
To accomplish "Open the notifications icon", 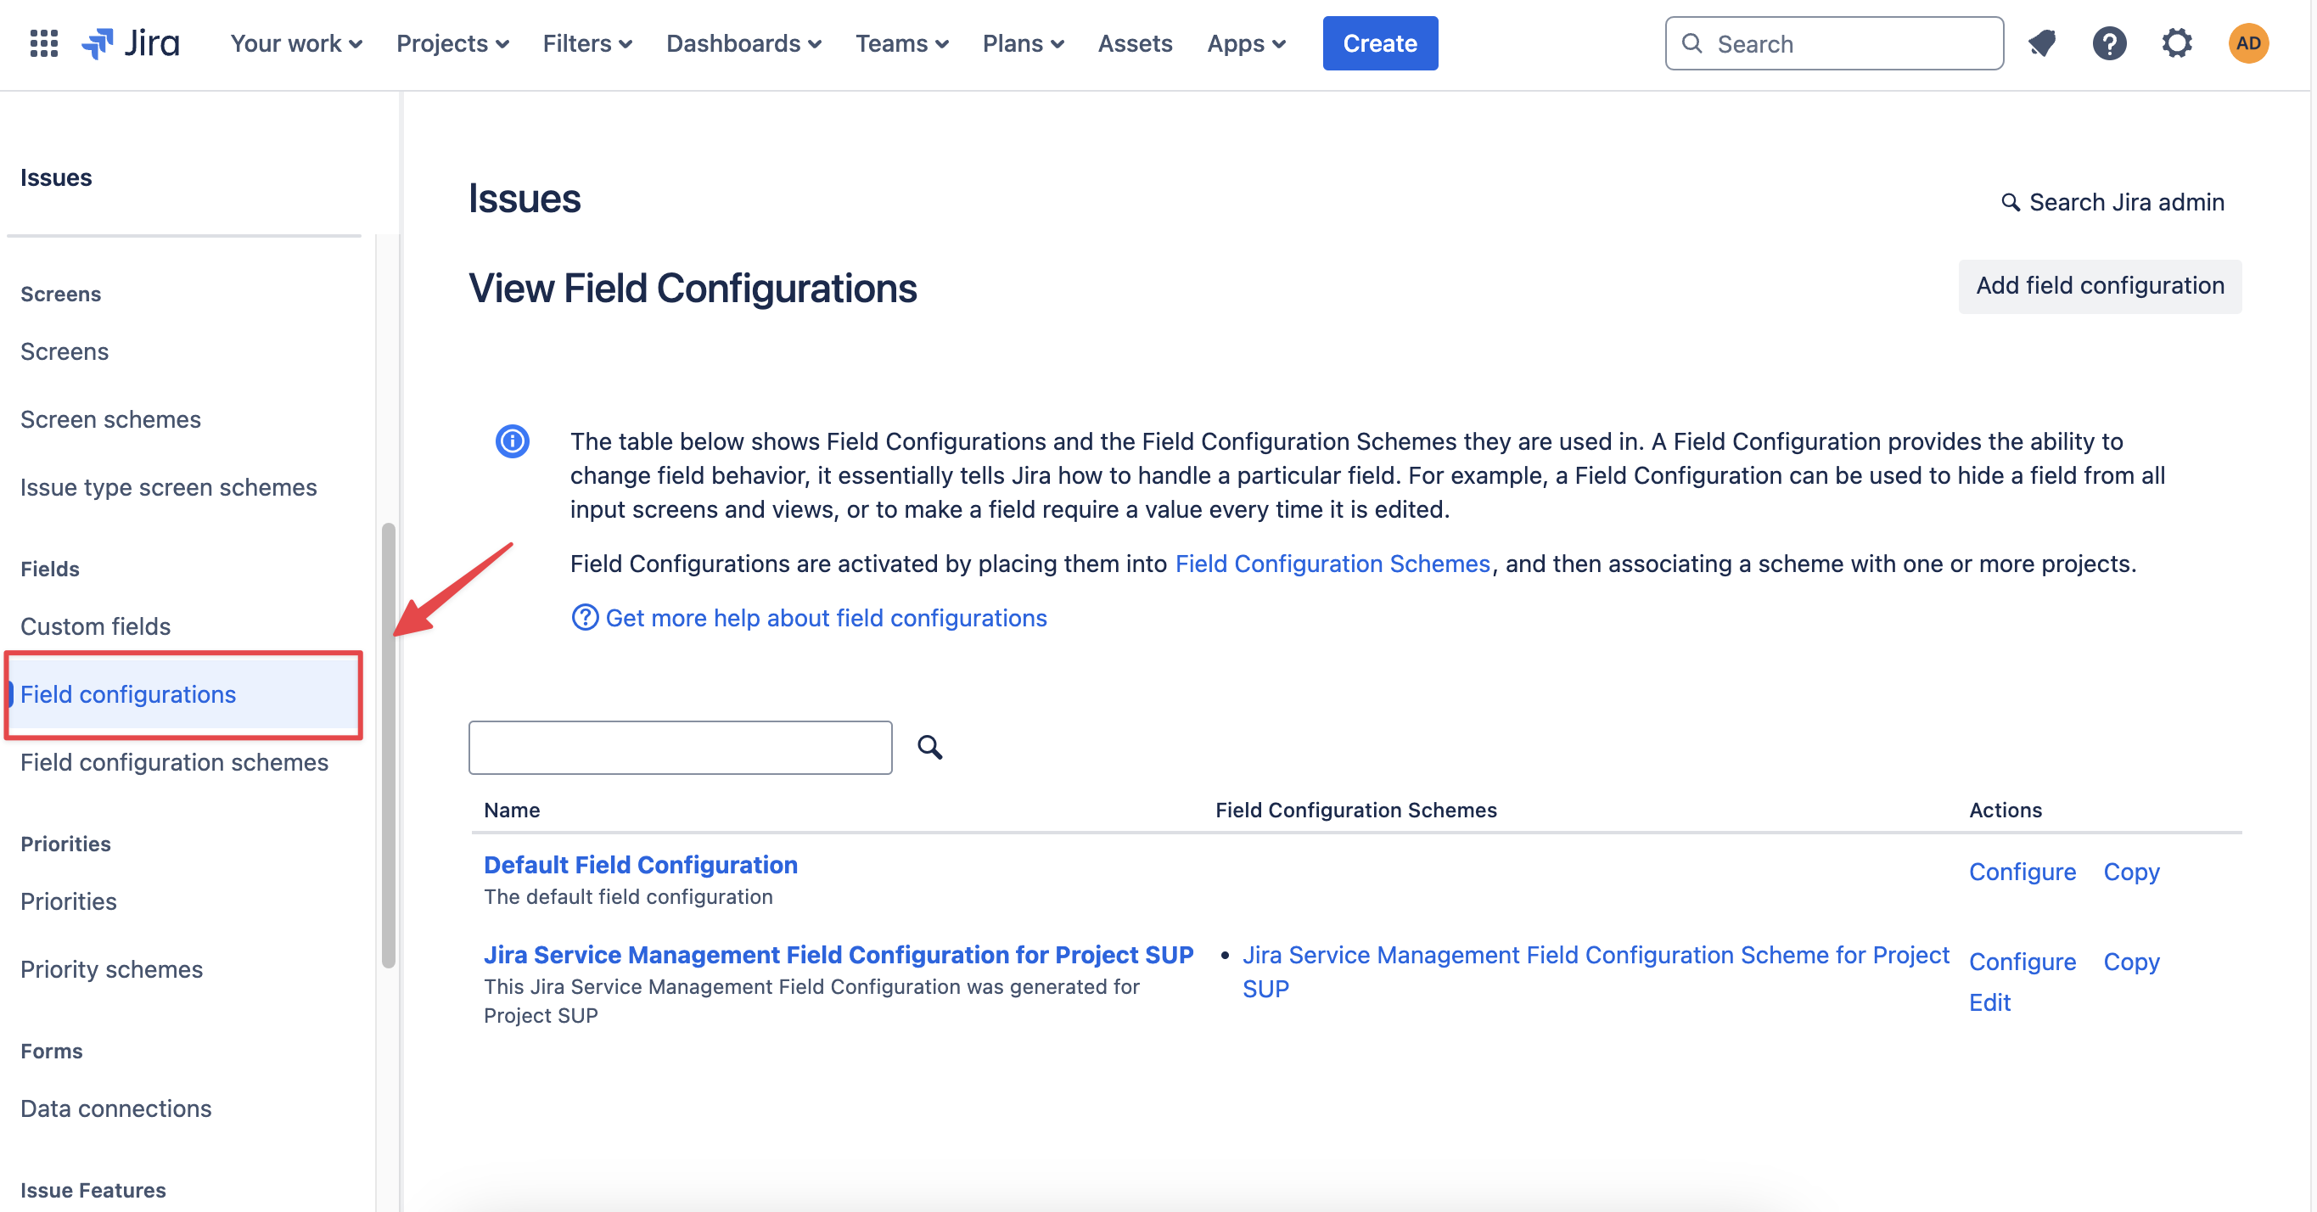I will pyautogui.click(x=2042, y=43).
